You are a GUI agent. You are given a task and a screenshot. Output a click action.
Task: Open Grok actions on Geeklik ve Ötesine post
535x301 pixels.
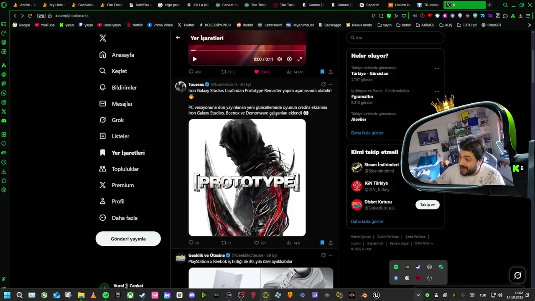[x=323, y=255]
